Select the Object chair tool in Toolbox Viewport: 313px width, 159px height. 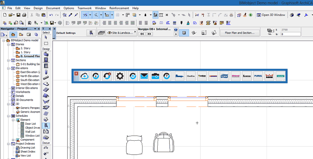click(x=46, y=126)
